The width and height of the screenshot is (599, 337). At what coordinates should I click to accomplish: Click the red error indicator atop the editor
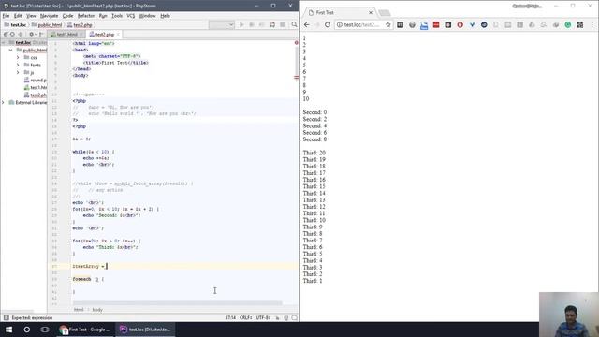[x=296, y=43]
